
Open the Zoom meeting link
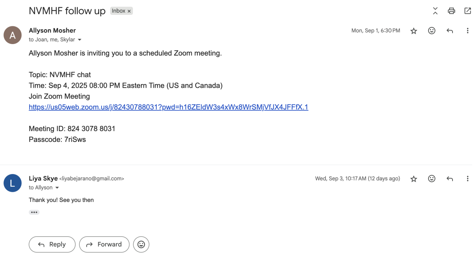pos(168,107)
